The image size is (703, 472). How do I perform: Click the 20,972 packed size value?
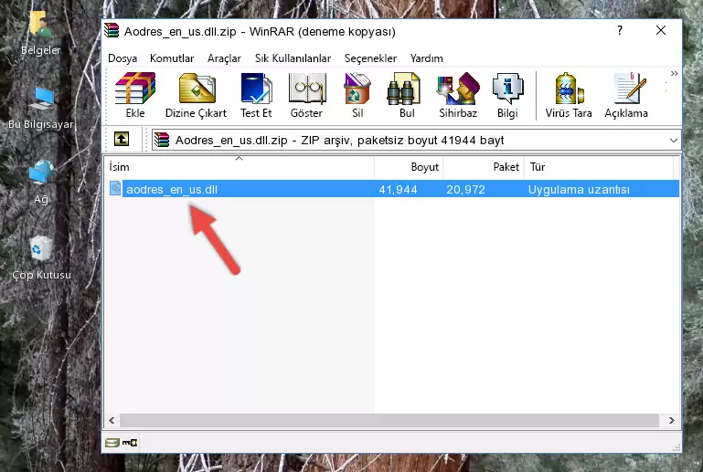click(465, 189)
